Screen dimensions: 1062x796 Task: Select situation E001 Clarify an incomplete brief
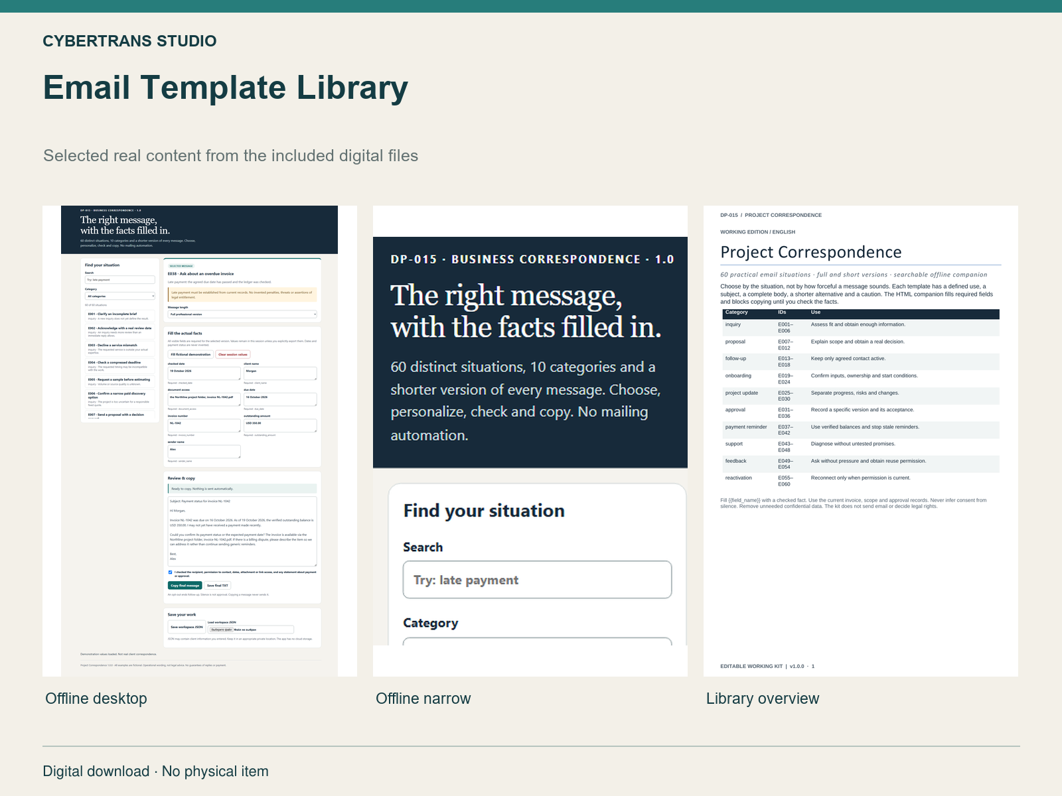coord(119,316)
